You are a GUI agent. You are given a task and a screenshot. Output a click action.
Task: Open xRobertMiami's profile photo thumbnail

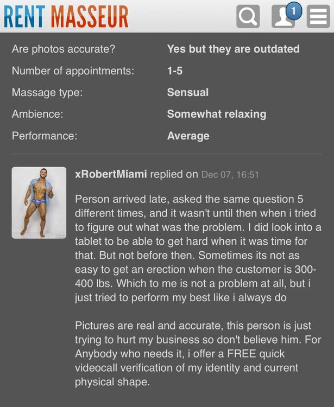tap(39, 202)
